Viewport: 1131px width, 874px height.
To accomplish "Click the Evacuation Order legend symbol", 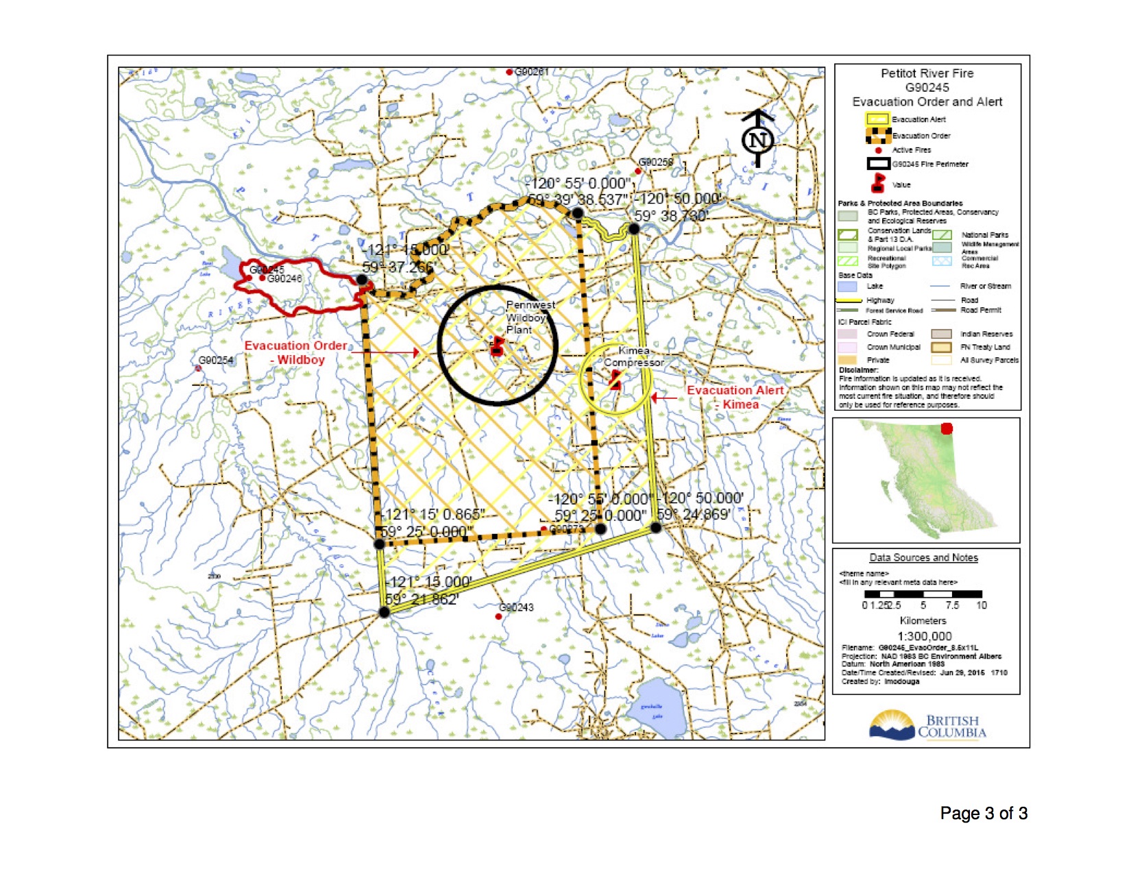I will [878, 135].
